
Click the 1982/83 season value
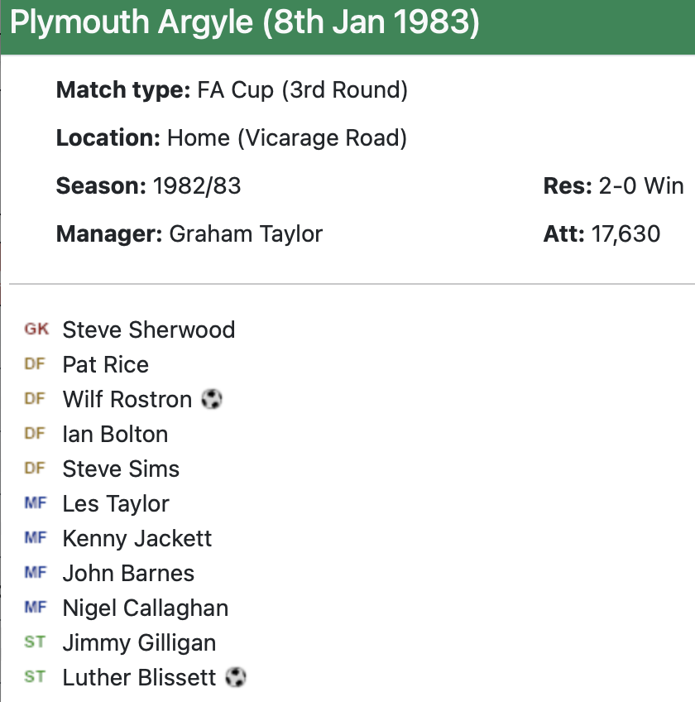197,186
